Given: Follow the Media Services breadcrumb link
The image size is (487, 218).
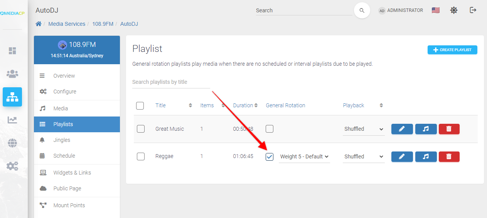Looking at the screenshot, I should 67,24.
